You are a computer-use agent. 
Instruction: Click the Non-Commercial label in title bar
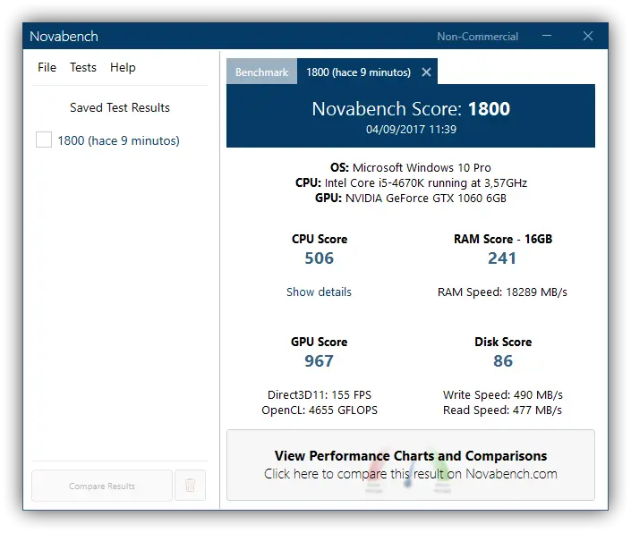(x=477, y=37)
